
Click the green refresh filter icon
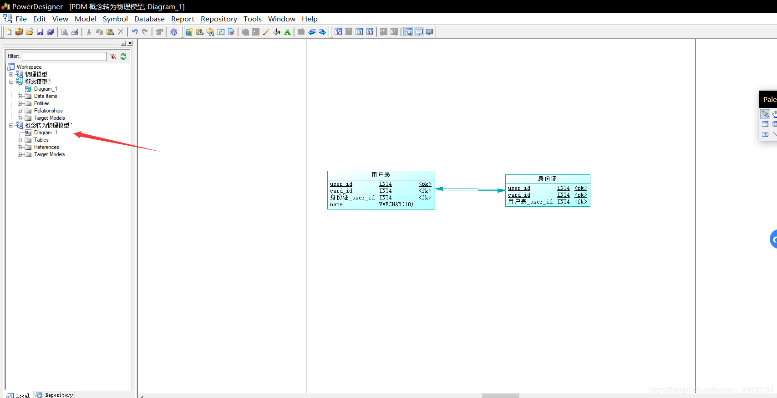coord(123,56)
